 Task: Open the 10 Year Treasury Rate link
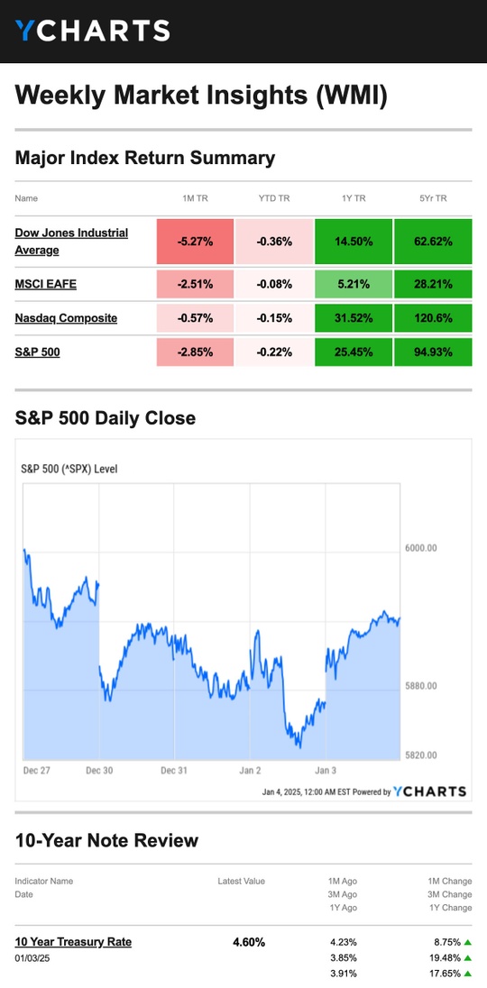pos(73,942)
